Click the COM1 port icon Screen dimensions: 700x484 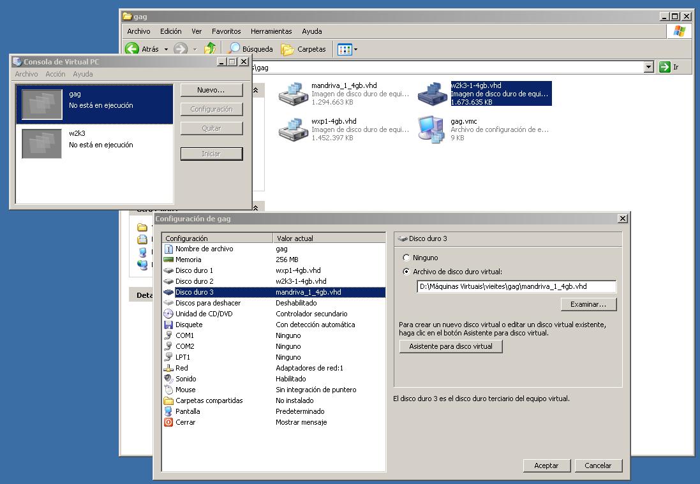click(x=168, y=335)
